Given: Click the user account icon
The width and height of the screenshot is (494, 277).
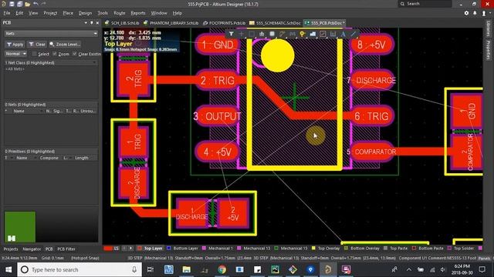Looking at the screenshot, I should 484,13.
